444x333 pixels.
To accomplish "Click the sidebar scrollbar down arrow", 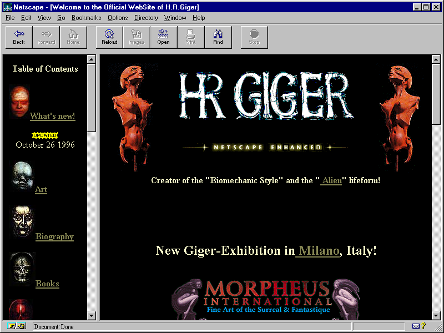I will pyautogui.click(x=92, y=315).
